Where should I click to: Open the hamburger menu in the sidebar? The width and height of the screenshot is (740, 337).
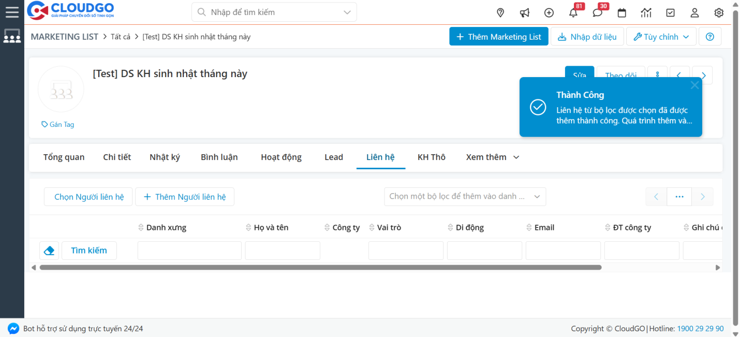12,11
